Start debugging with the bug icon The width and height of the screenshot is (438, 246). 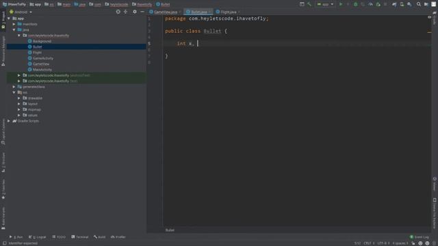355,4
